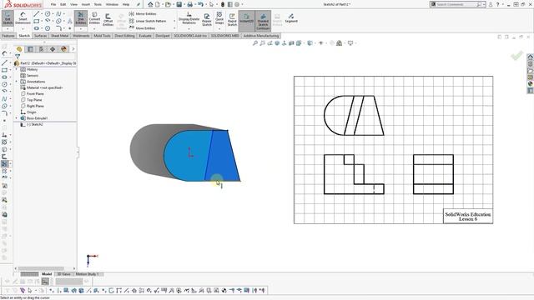The height and width of the screenshot is (300, 534).
Task: Expand the Boss-Extrude1 feature node
Action: click(17, 118)
